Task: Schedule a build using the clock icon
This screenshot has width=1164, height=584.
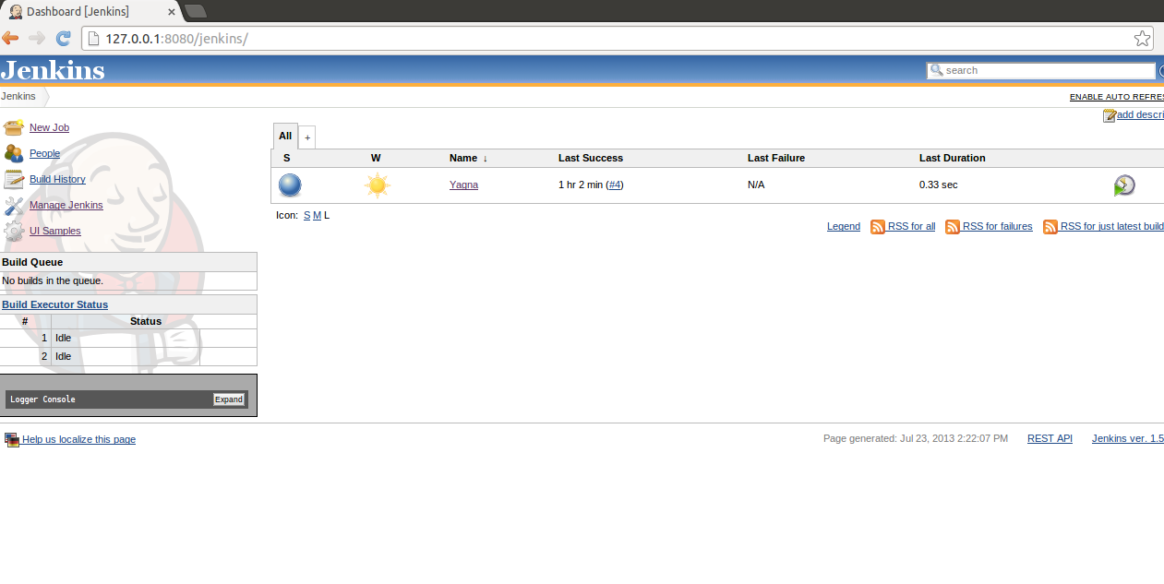Action: pyautogui.click(x=1124, y=185)
